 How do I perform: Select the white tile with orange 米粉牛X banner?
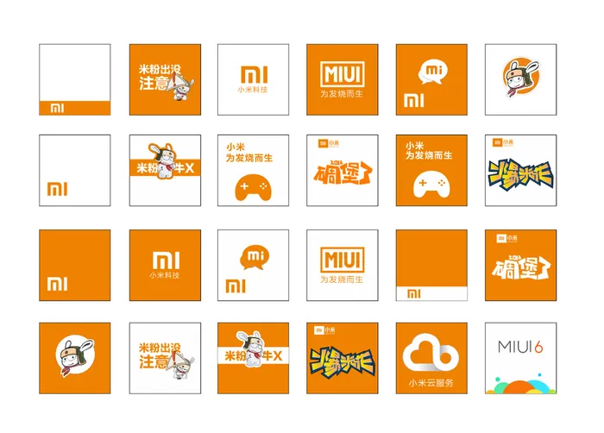(x=165, y=170)
